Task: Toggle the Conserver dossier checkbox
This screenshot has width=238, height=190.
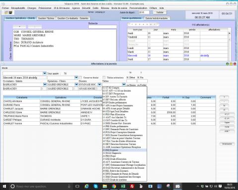Action: tap(80, 77)
